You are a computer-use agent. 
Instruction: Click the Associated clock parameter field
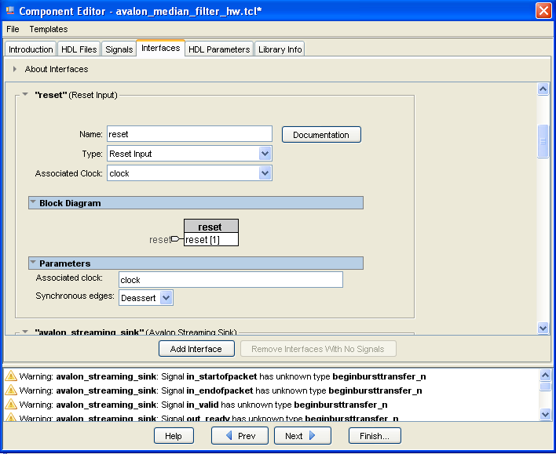click(230, 280)
